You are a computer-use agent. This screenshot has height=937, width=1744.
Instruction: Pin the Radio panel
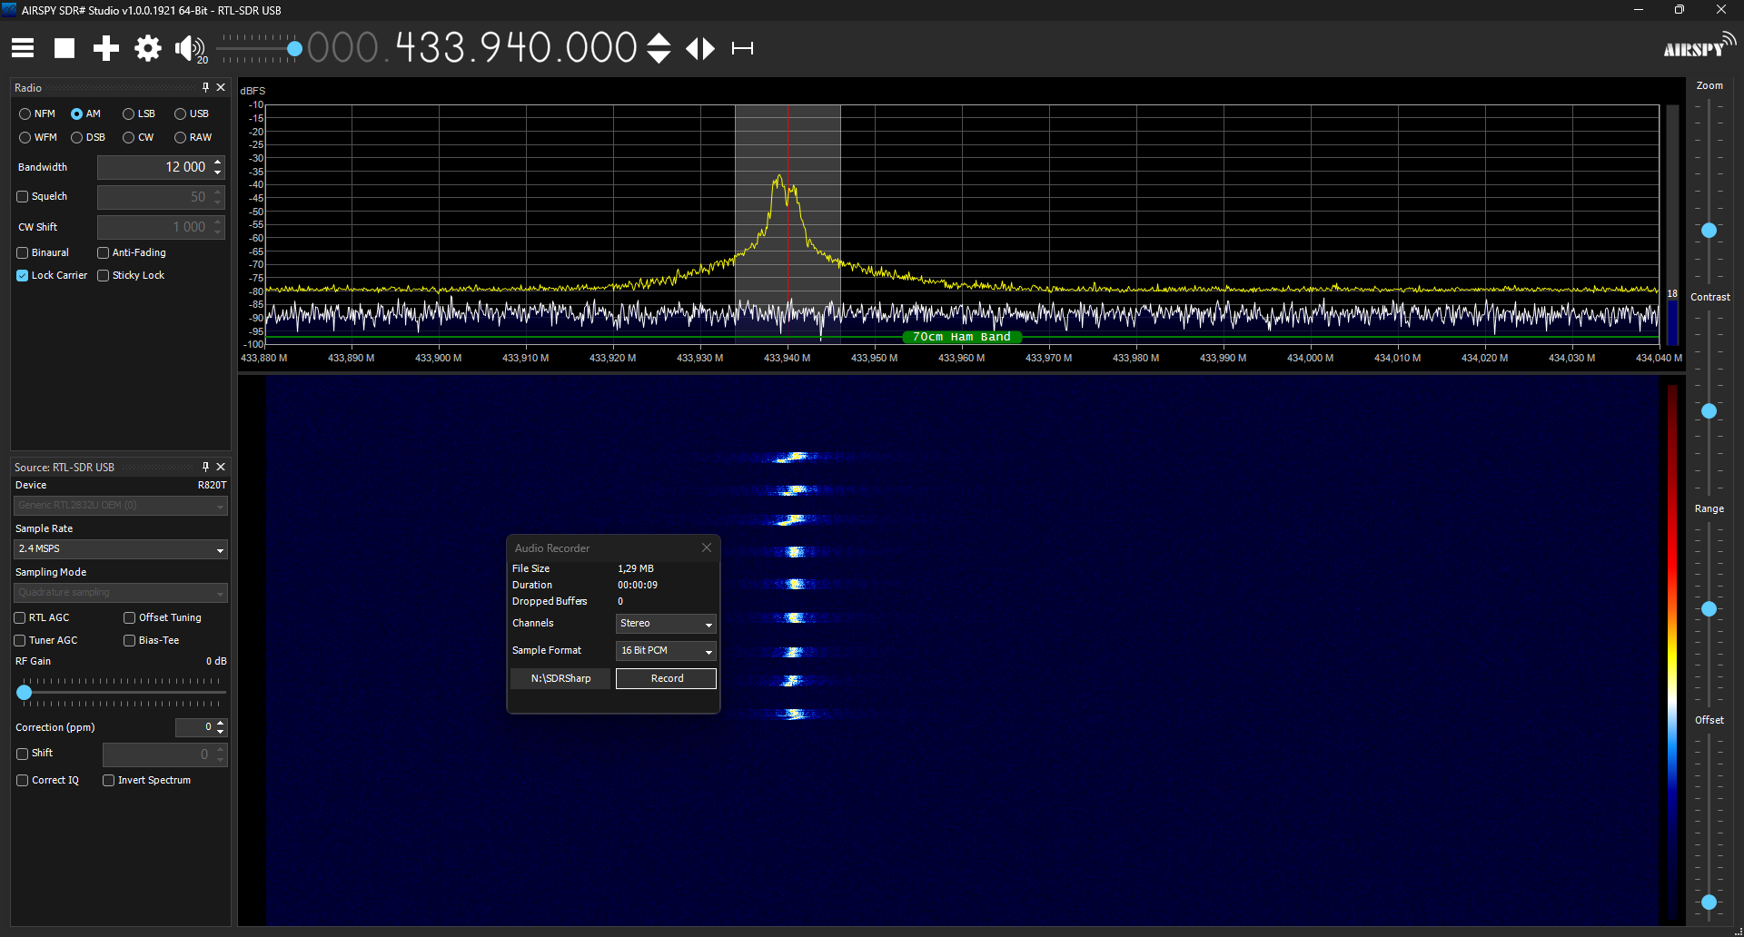[205, 87]
